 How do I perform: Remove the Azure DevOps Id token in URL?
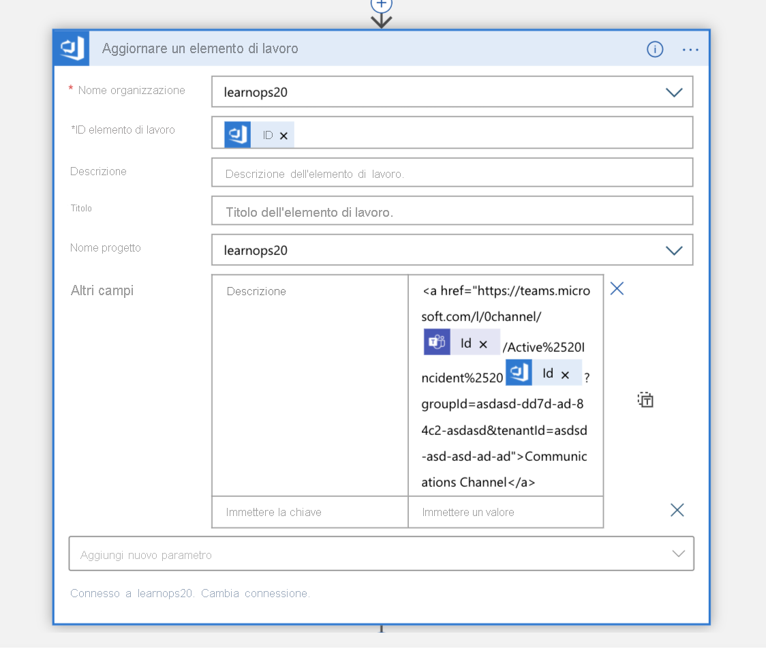[x=565, y=375]
